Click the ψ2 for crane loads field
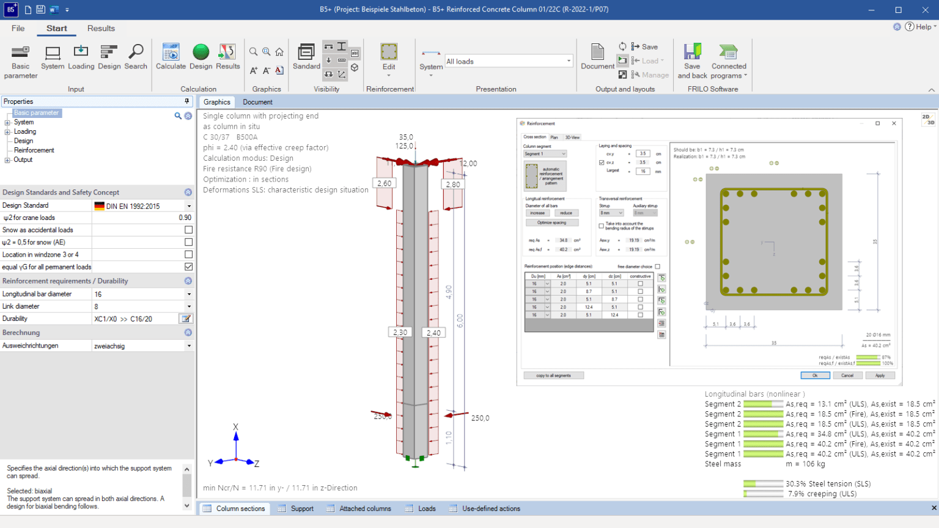Screen dimensions: 939x528 pos(142,218)
